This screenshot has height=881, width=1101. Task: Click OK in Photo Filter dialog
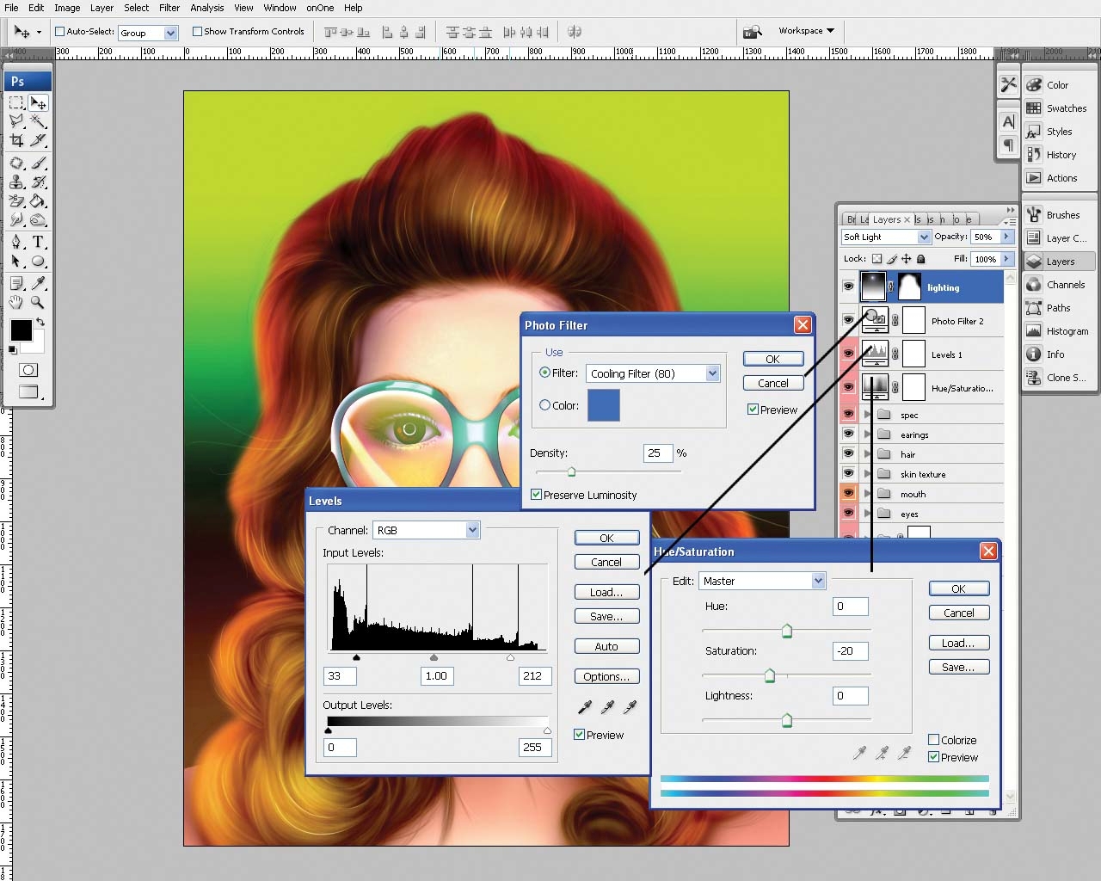click(x=772, y=359)
